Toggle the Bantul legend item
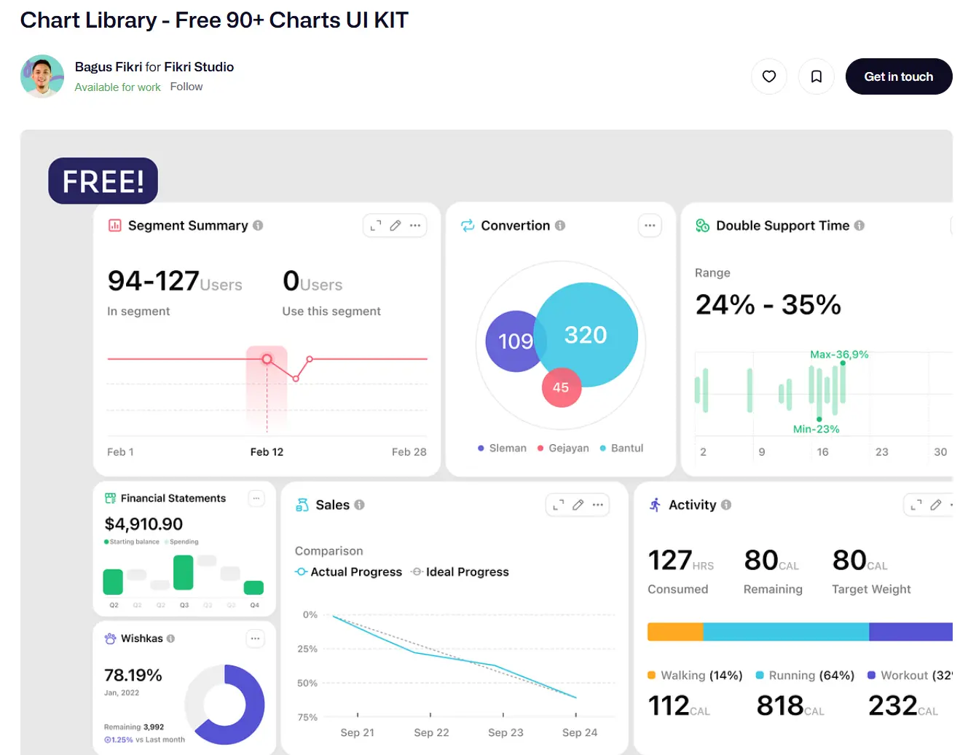Image resolution: width=968 pixels, height=755 pixels. (621, 448)
